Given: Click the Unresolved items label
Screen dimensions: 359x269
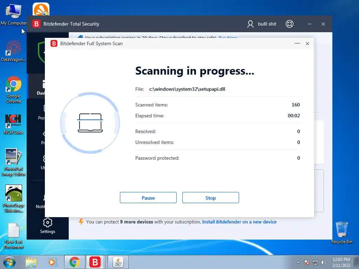Looking at the screenshot, I should click(155, 142).
